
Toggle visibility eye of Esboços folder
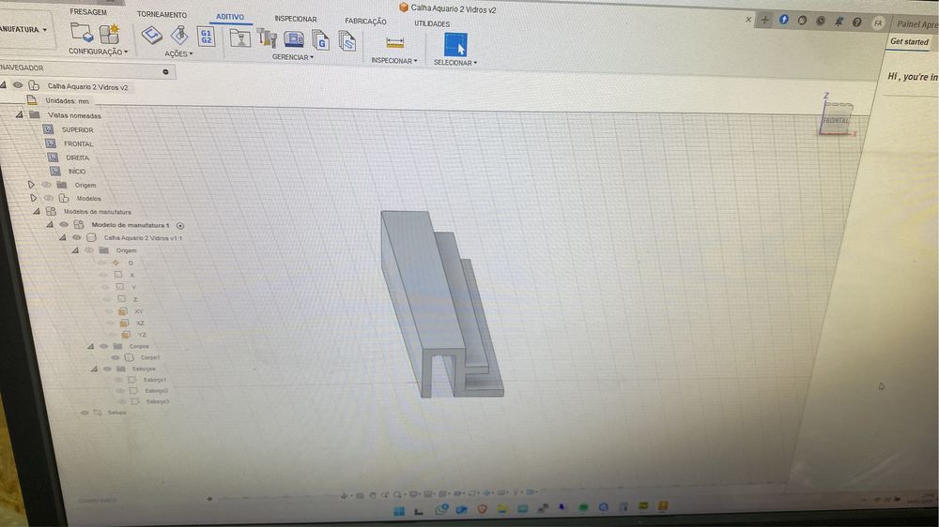click(107, 369)
